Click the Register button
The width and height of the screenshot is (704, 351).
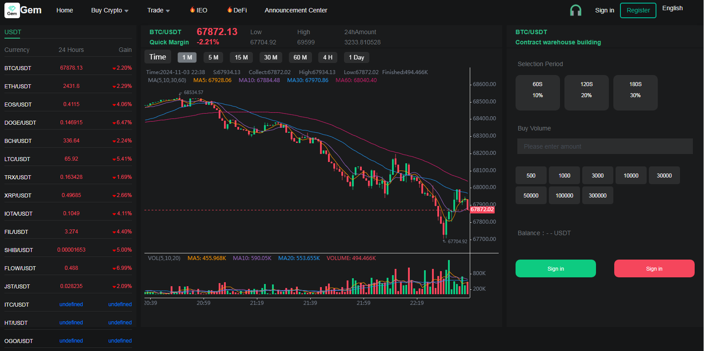(638, 10)
